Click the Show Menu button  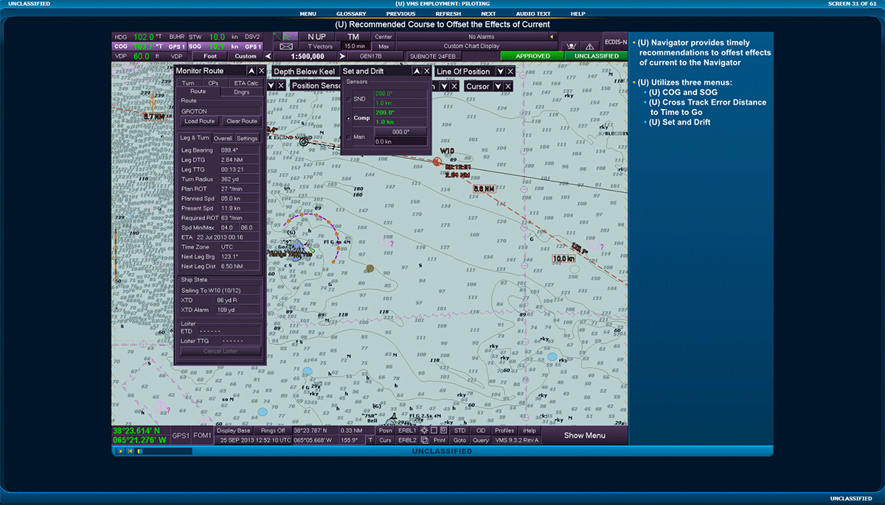tap(585, 435)
